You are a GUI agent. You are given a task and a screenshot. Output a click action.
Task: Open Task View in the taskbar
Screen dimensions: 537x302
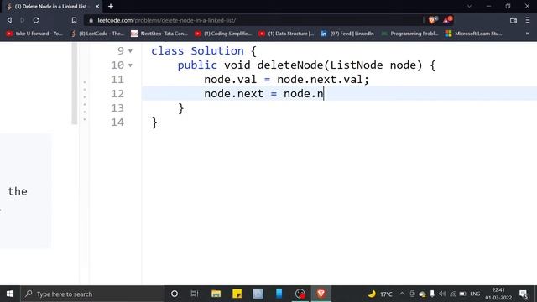pos(195,294)
